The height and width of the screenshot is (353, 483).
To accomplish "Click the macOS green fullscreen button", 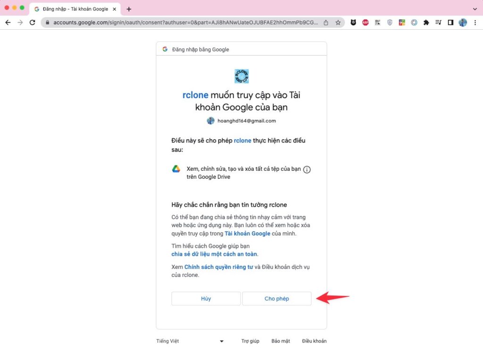I will point(22,8).
